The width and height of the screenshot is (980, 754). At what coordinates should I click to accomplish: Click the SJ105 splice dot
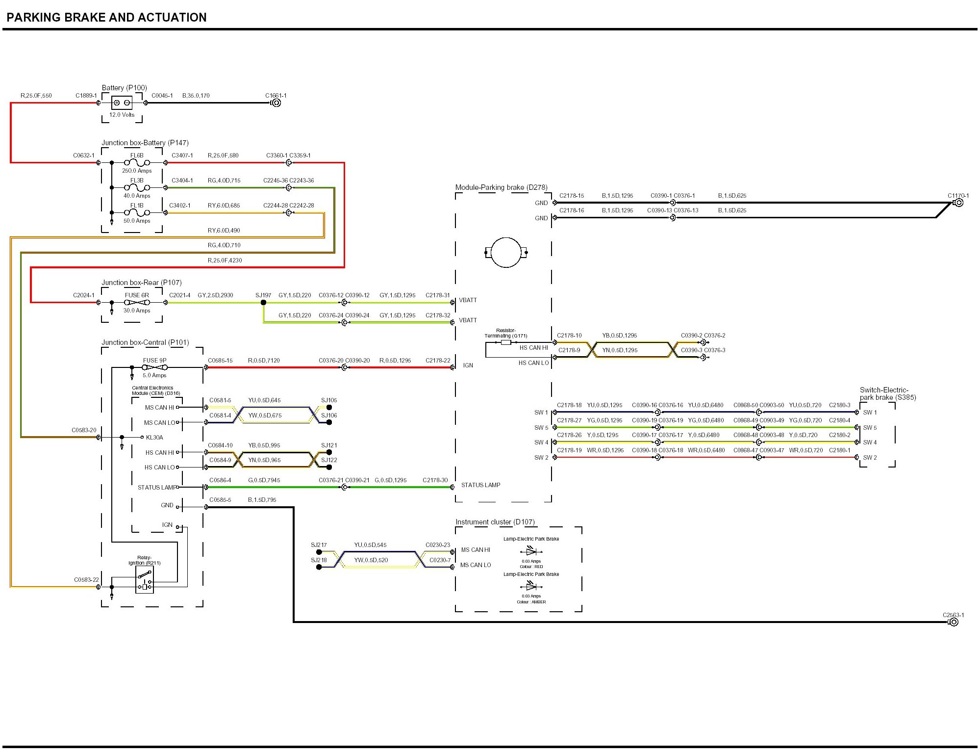(x=329, y=408)
